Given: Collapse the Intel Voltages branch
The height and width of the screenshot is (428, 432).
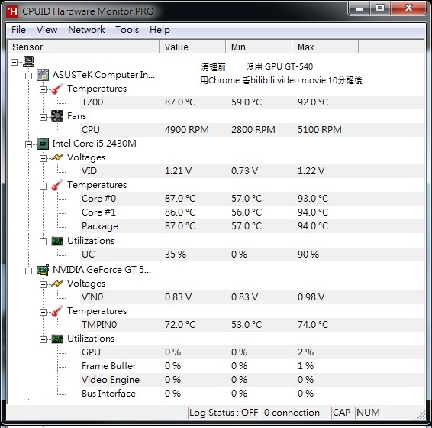Looking at the screenshot, I should tap(43, 158).
